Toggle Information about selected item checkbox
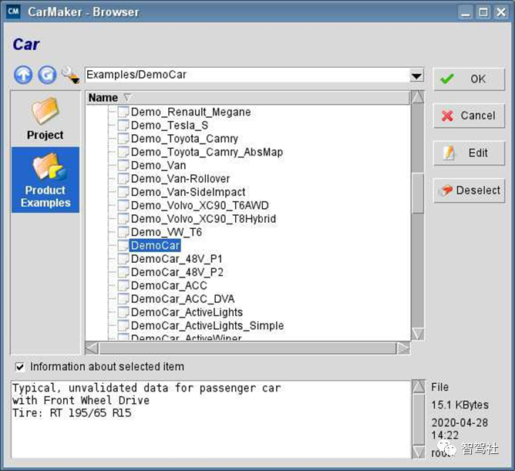515x471 pixels. [x=20, y=367]
